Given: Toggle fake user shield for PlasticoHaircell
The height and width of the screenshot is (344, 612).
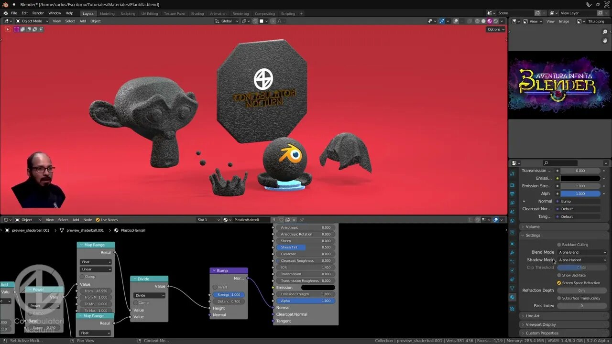Looking at the screenshot, I should click(x=281, y=220).
